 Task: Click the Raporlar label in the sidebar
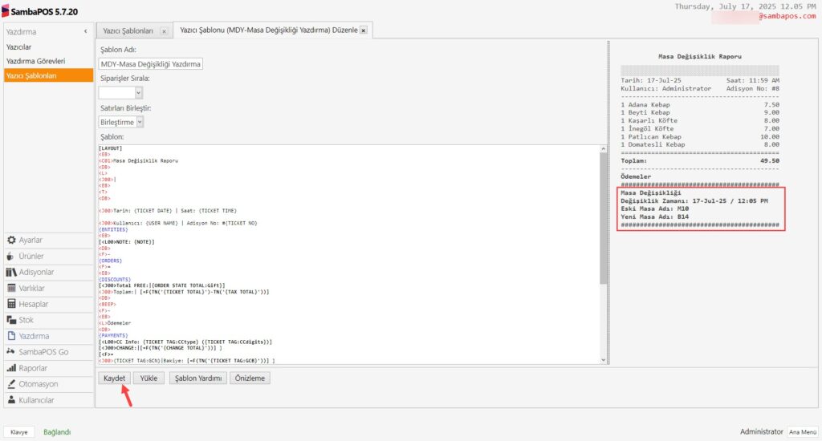click(33, 368)
